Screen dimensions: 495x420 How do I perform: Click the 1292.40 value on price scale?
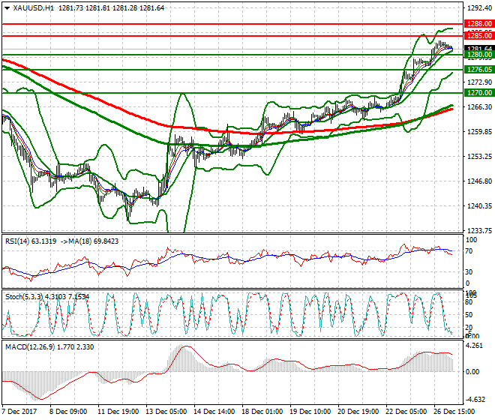point(477,7)
